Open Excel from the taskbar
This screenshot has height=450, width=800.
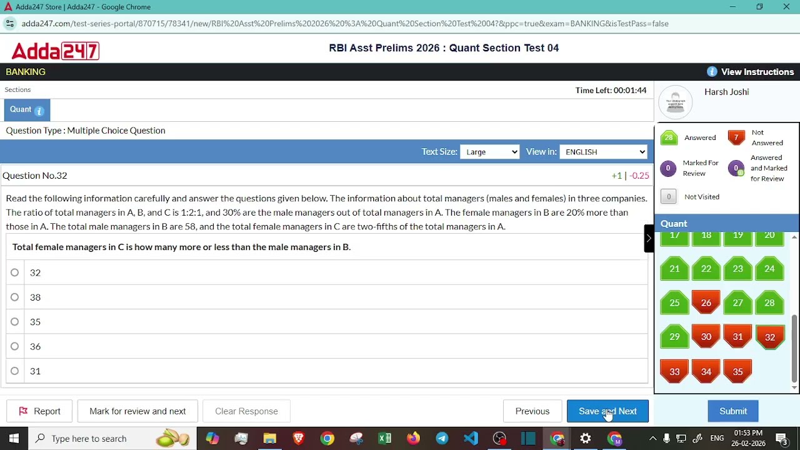384,439
